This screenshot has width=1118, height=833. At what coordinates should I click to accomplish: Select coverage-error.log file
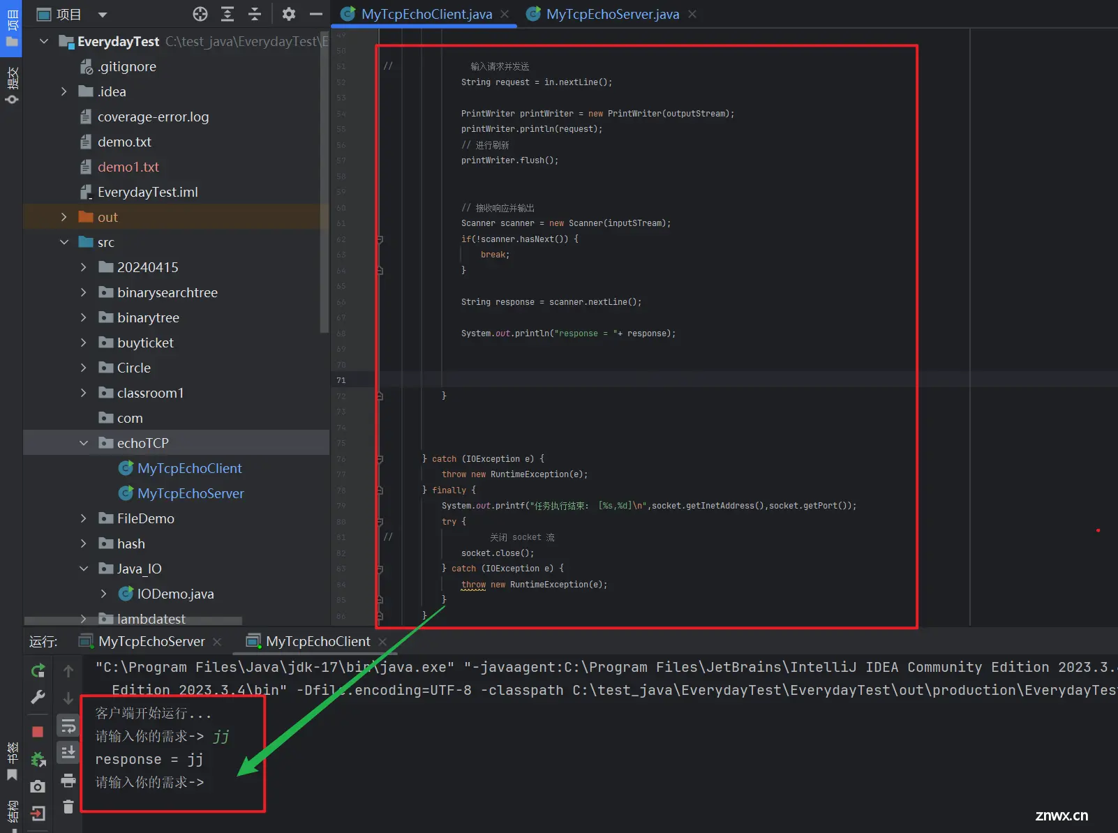point(153,117)
